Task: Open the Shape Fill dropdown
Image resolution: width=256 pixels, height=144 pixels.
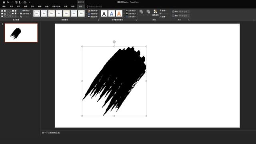Action: coord(93,11)
